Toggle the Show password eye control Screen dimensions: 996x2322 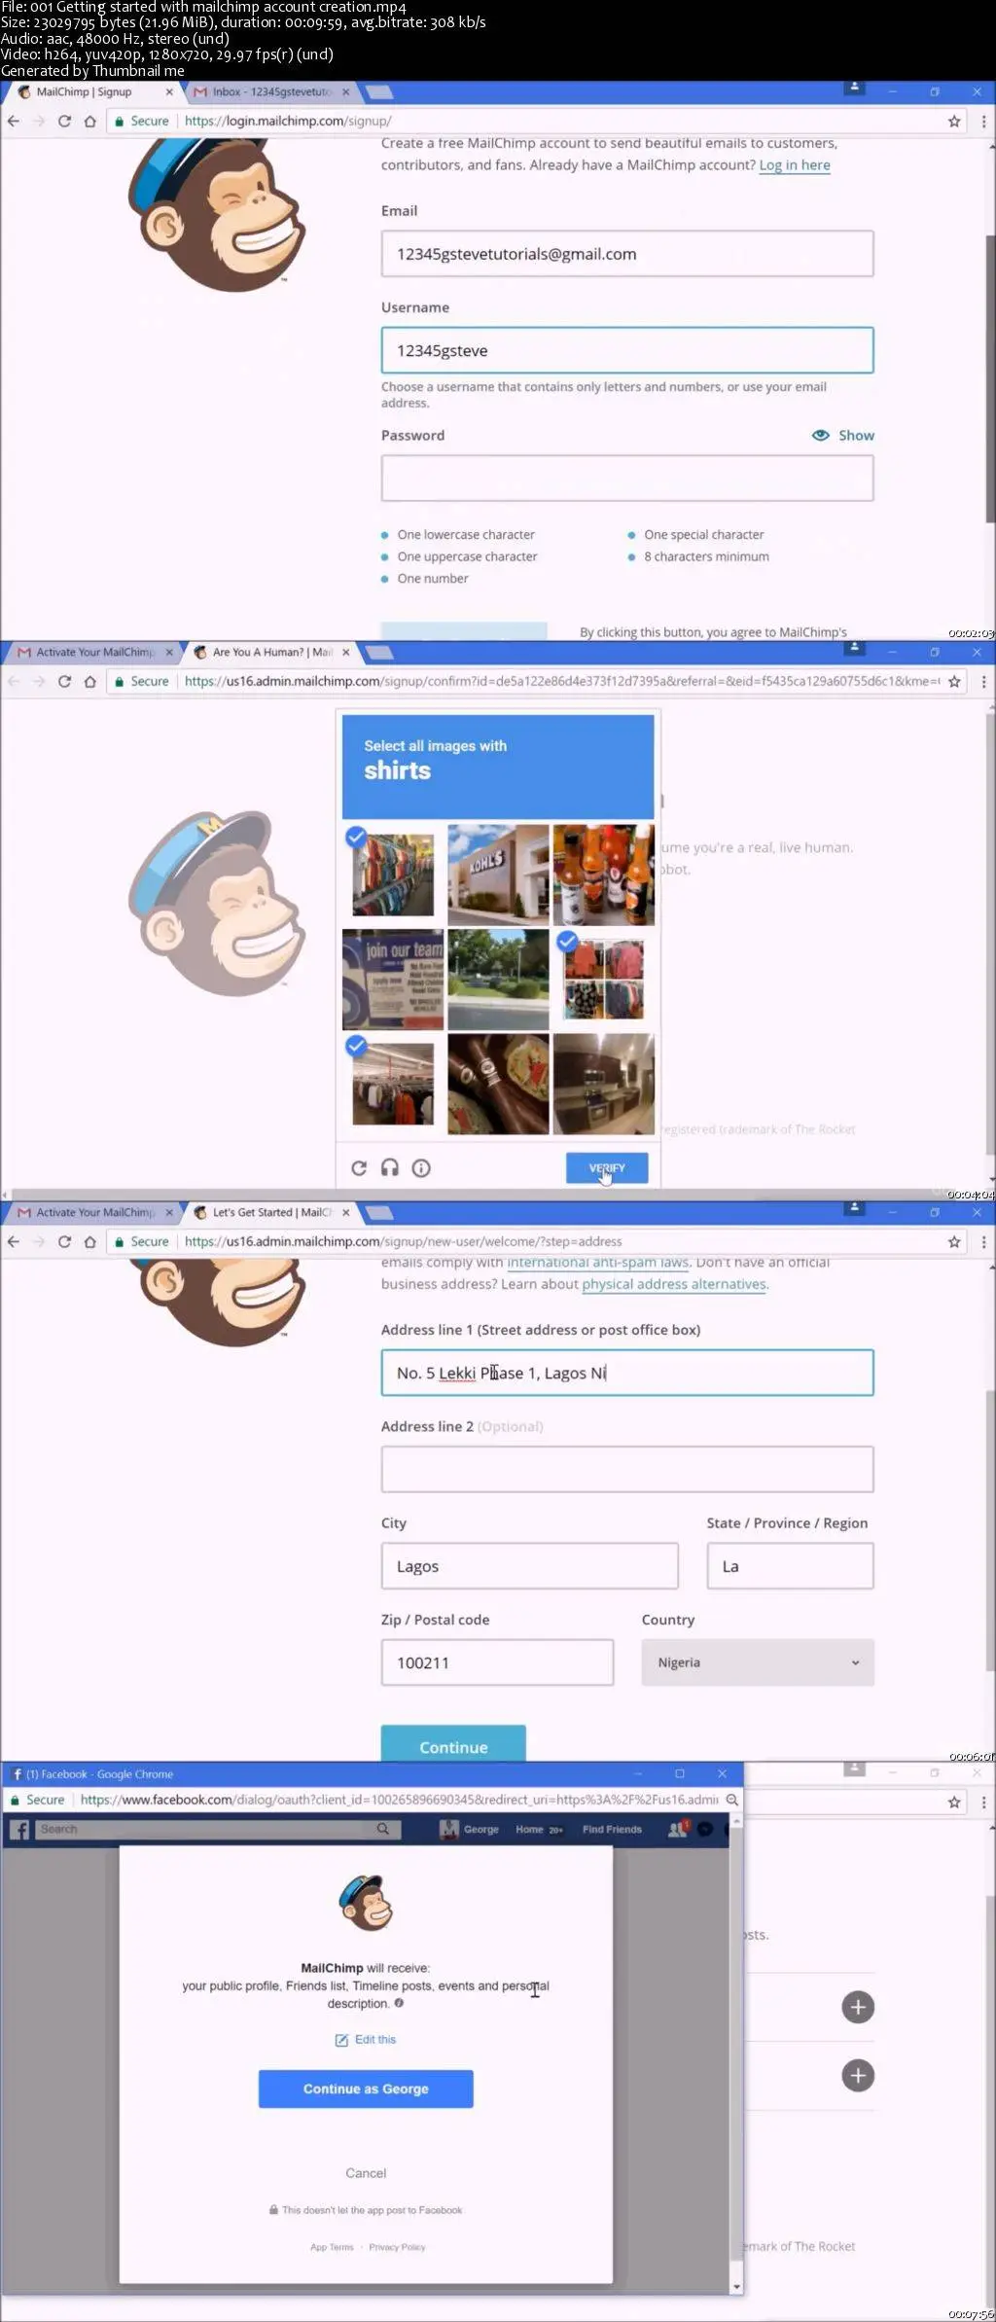843,435
